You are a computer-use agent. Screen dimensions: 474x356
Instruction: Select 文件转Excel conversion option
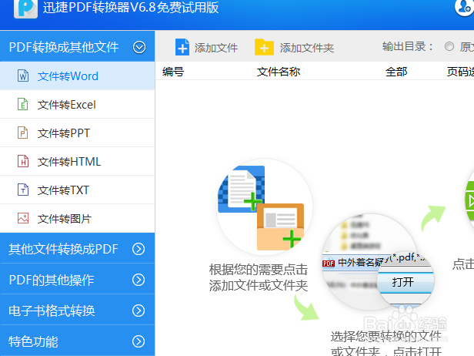[x=78, y=105]
